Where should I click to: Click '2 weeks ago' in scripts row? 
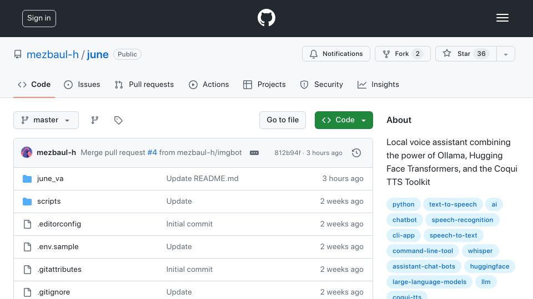pyautogui.click(x=341, y=202)
